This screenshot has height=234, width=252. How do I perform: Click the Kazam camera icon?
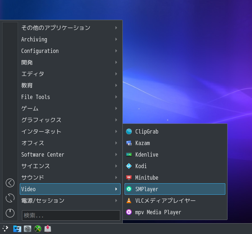[x=129, y=143]
